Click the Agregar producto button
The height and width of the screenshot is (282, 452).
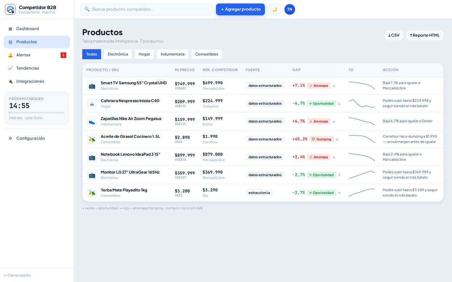(240, 10)
